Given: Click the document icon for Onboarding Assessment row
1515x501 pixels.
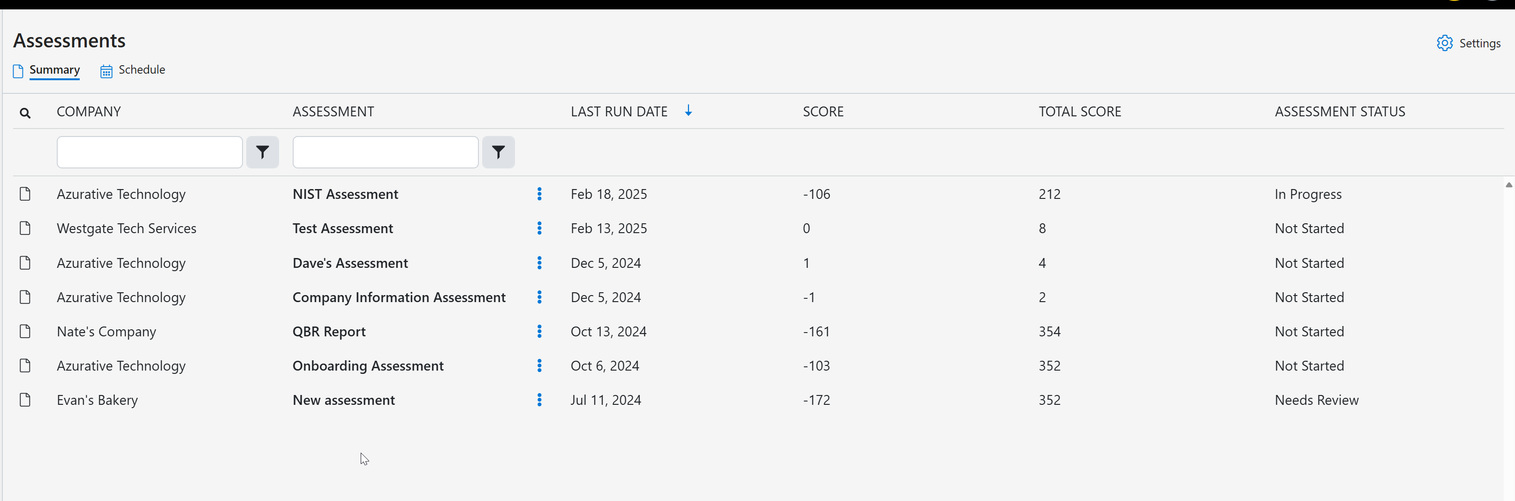Looking at the screenshot, I should coord(25,365).
